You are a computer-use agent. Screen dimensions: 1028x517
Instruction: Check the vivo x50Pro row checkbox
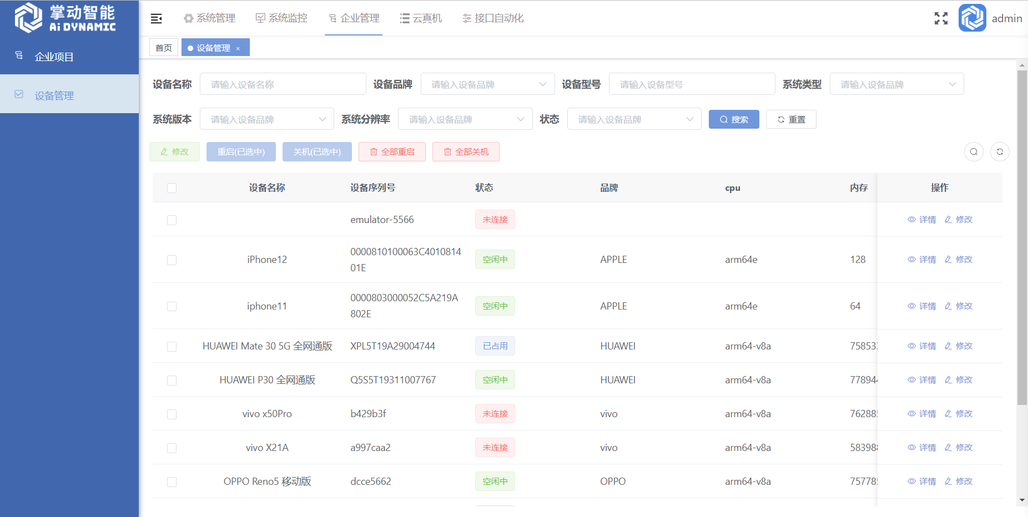click(x=172, y=414)
